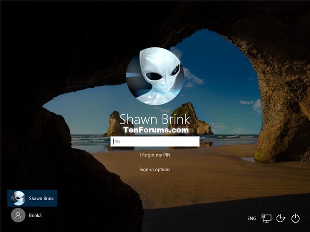
Task: Open Sign-in options
Action: point(155,169)
